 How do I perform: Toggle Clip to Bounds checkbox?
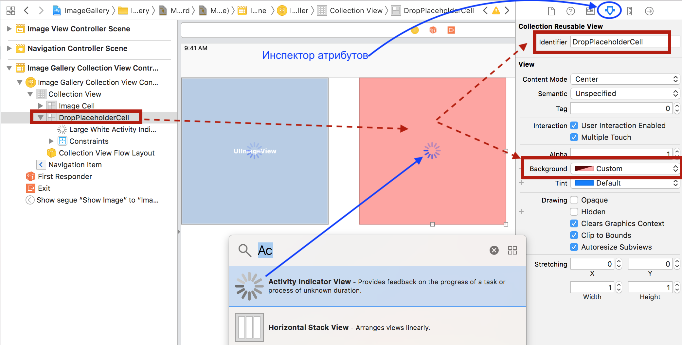coord(574,235)
